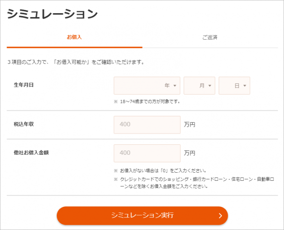284x230 pixels.
Task: Click the 税込年収 field label
Action: pyautogui.click(x=24, y=124)
